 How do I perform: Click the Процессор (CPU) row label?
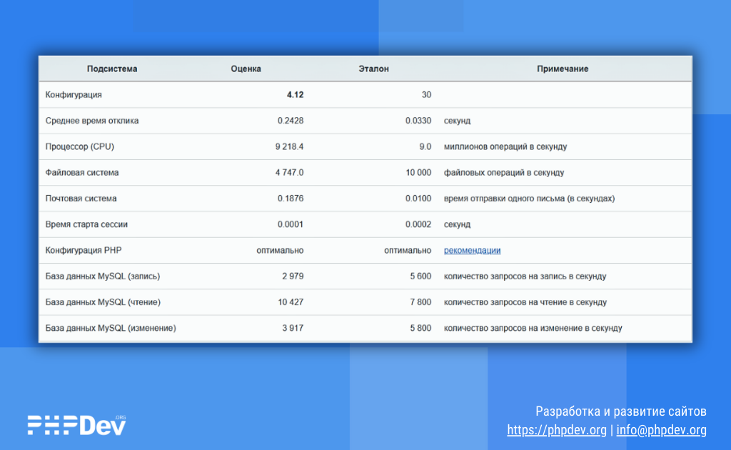80,146
